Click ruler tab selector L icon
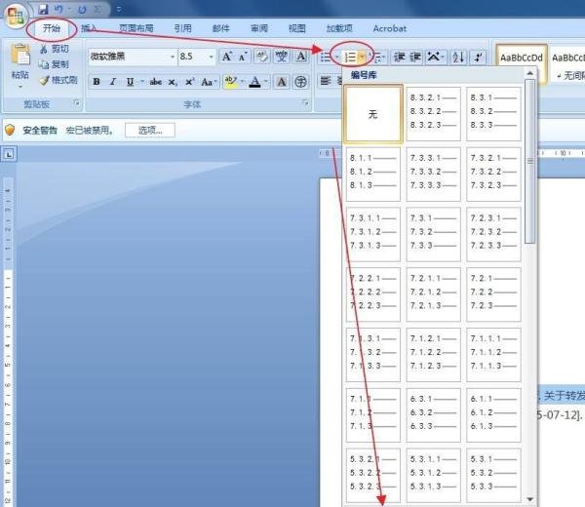Viewport: 585px width, 507px height. click(x=9, y=154)
